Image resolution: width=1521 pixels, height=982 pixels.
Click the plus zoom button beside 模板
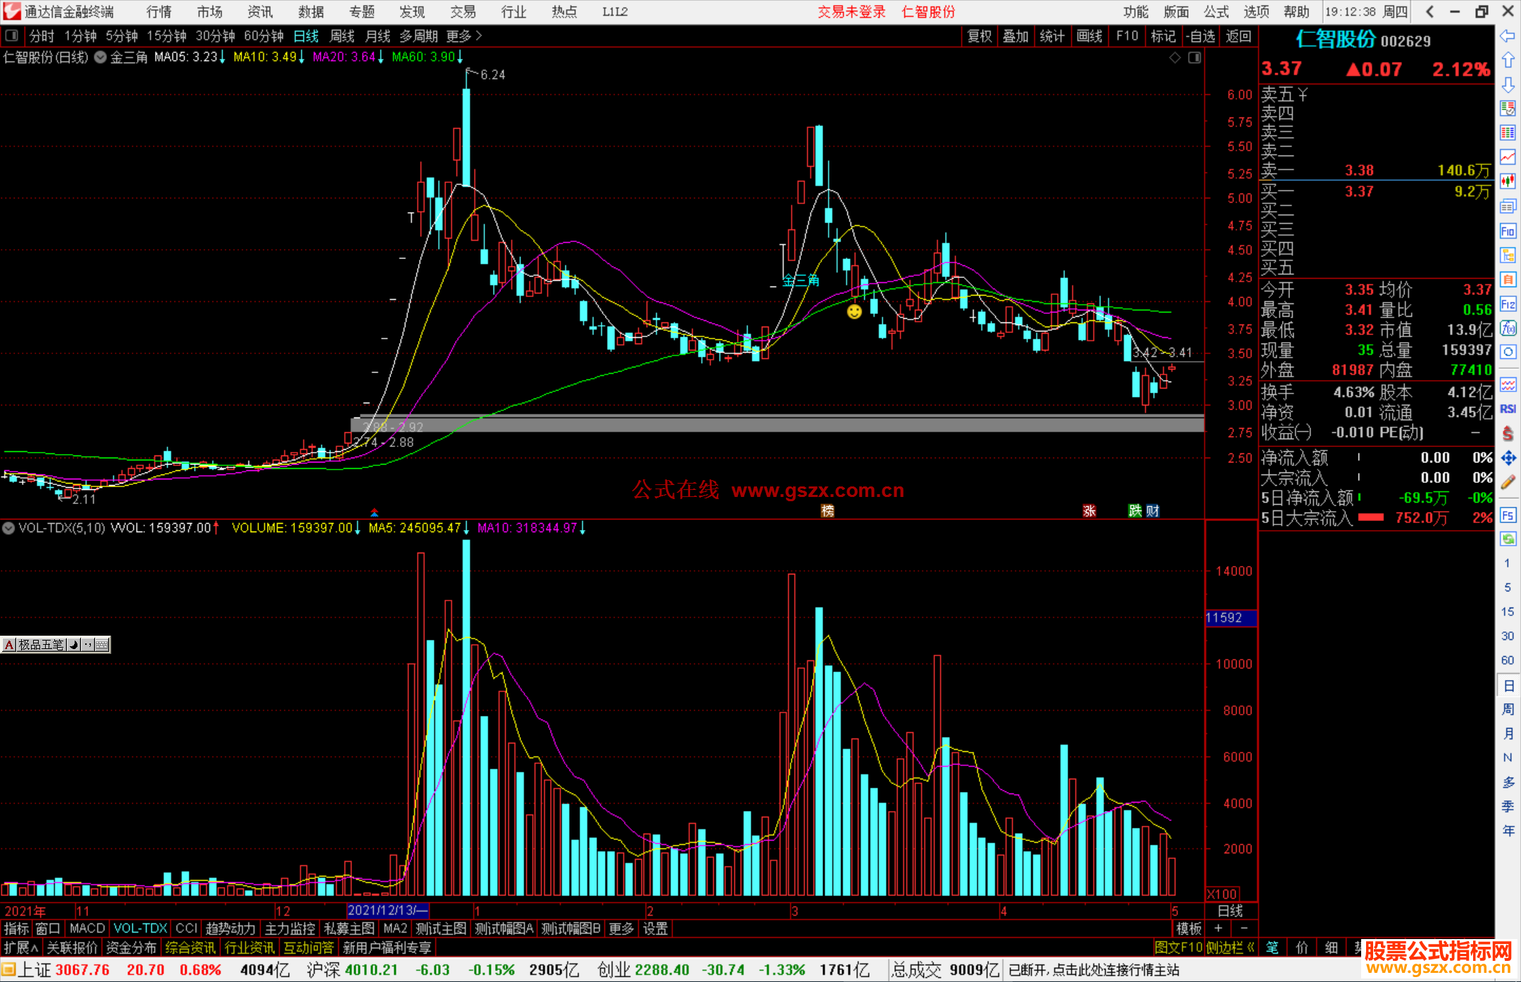pos(1218,929)
